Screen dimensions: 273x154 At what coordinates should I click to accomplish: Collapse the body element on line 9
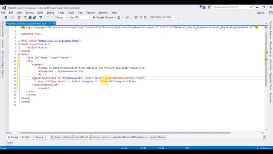pos(19,54)
